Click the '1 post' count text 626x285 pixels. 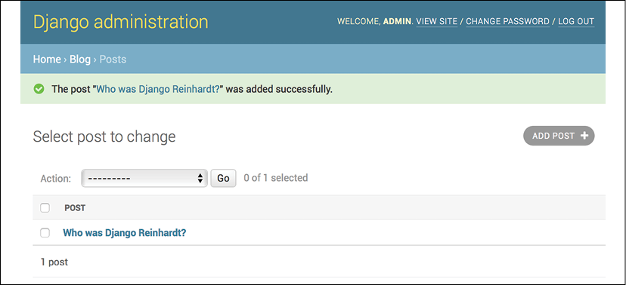tap(54, 262)
